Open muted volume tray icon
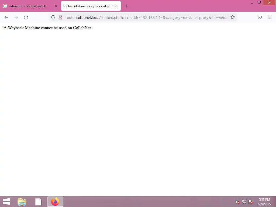 pyautogui.click(x=238, y=202)
